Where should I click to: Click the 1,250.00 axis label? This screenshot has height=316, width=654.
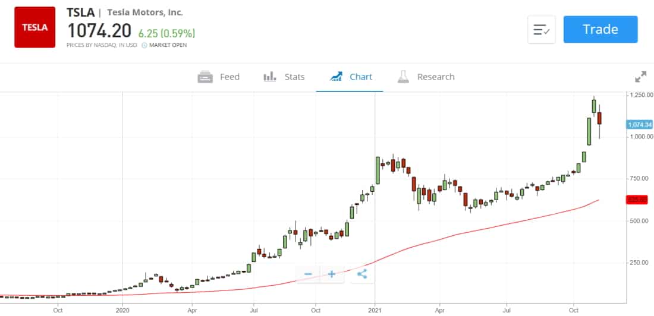pyautogui.click(x=641, y=95)
